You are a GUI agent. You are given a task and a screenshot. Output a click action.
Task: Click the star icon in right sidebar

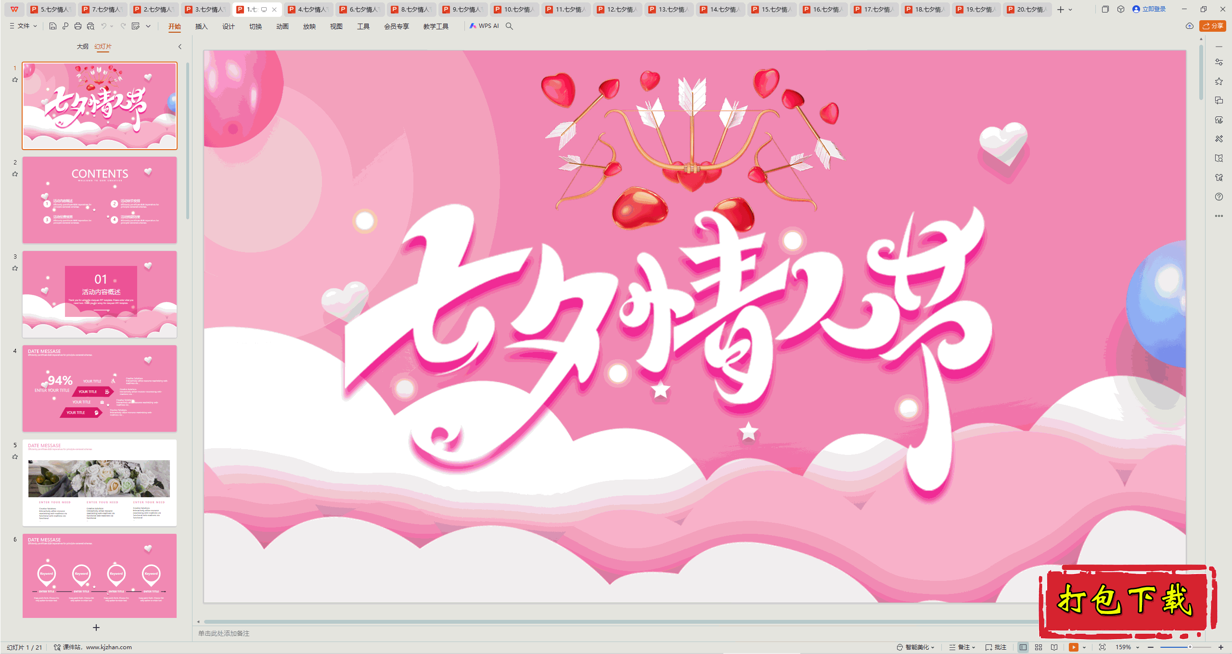[1219, 81]
